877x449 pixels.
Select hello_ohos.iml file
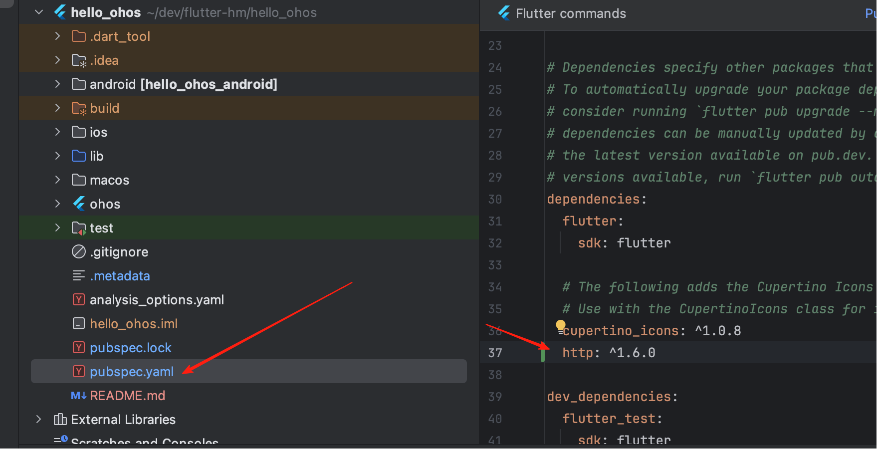[134, 323]
